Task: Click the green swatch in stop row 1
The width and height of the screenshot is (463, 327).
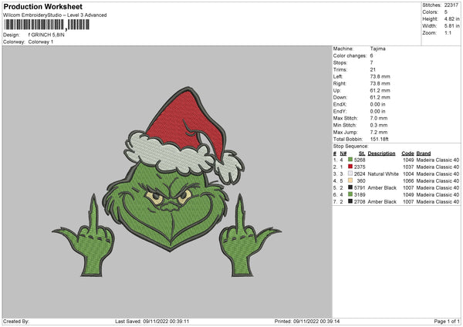Action: [x=350, y=160]
